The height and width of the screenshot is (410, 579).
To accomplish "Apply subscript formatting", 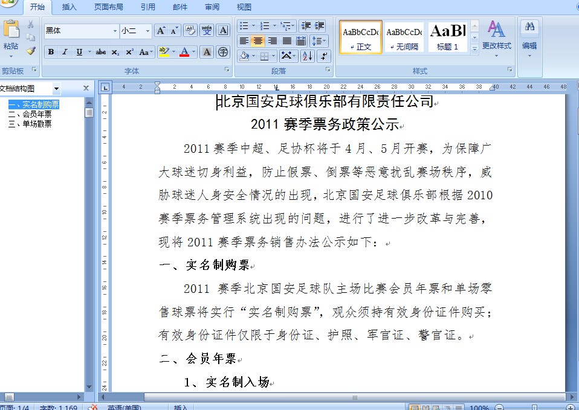I will [115, 52].
